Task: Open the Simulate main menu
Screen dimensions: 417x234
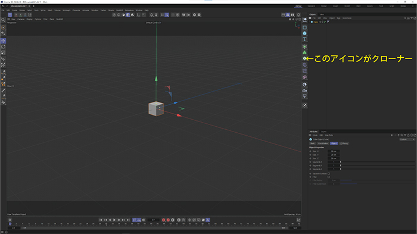Action: tap(95, 10)
